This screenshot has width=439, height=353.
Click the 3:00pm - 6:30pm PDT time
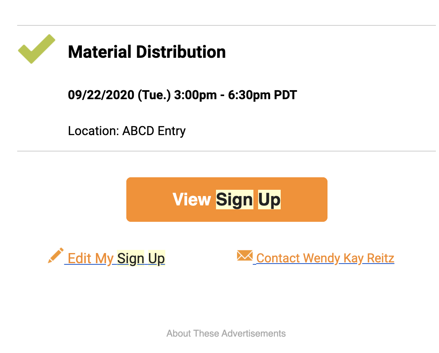pyautogui.click(x=235, y=95)
